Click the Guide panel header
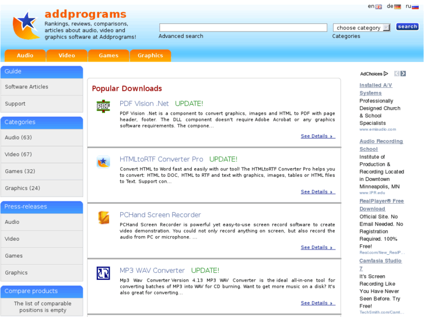 (x=41, y=72)
